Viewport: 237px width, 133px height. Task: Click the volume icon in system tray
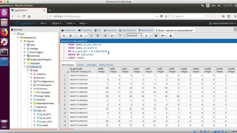[x=219, y=6]
